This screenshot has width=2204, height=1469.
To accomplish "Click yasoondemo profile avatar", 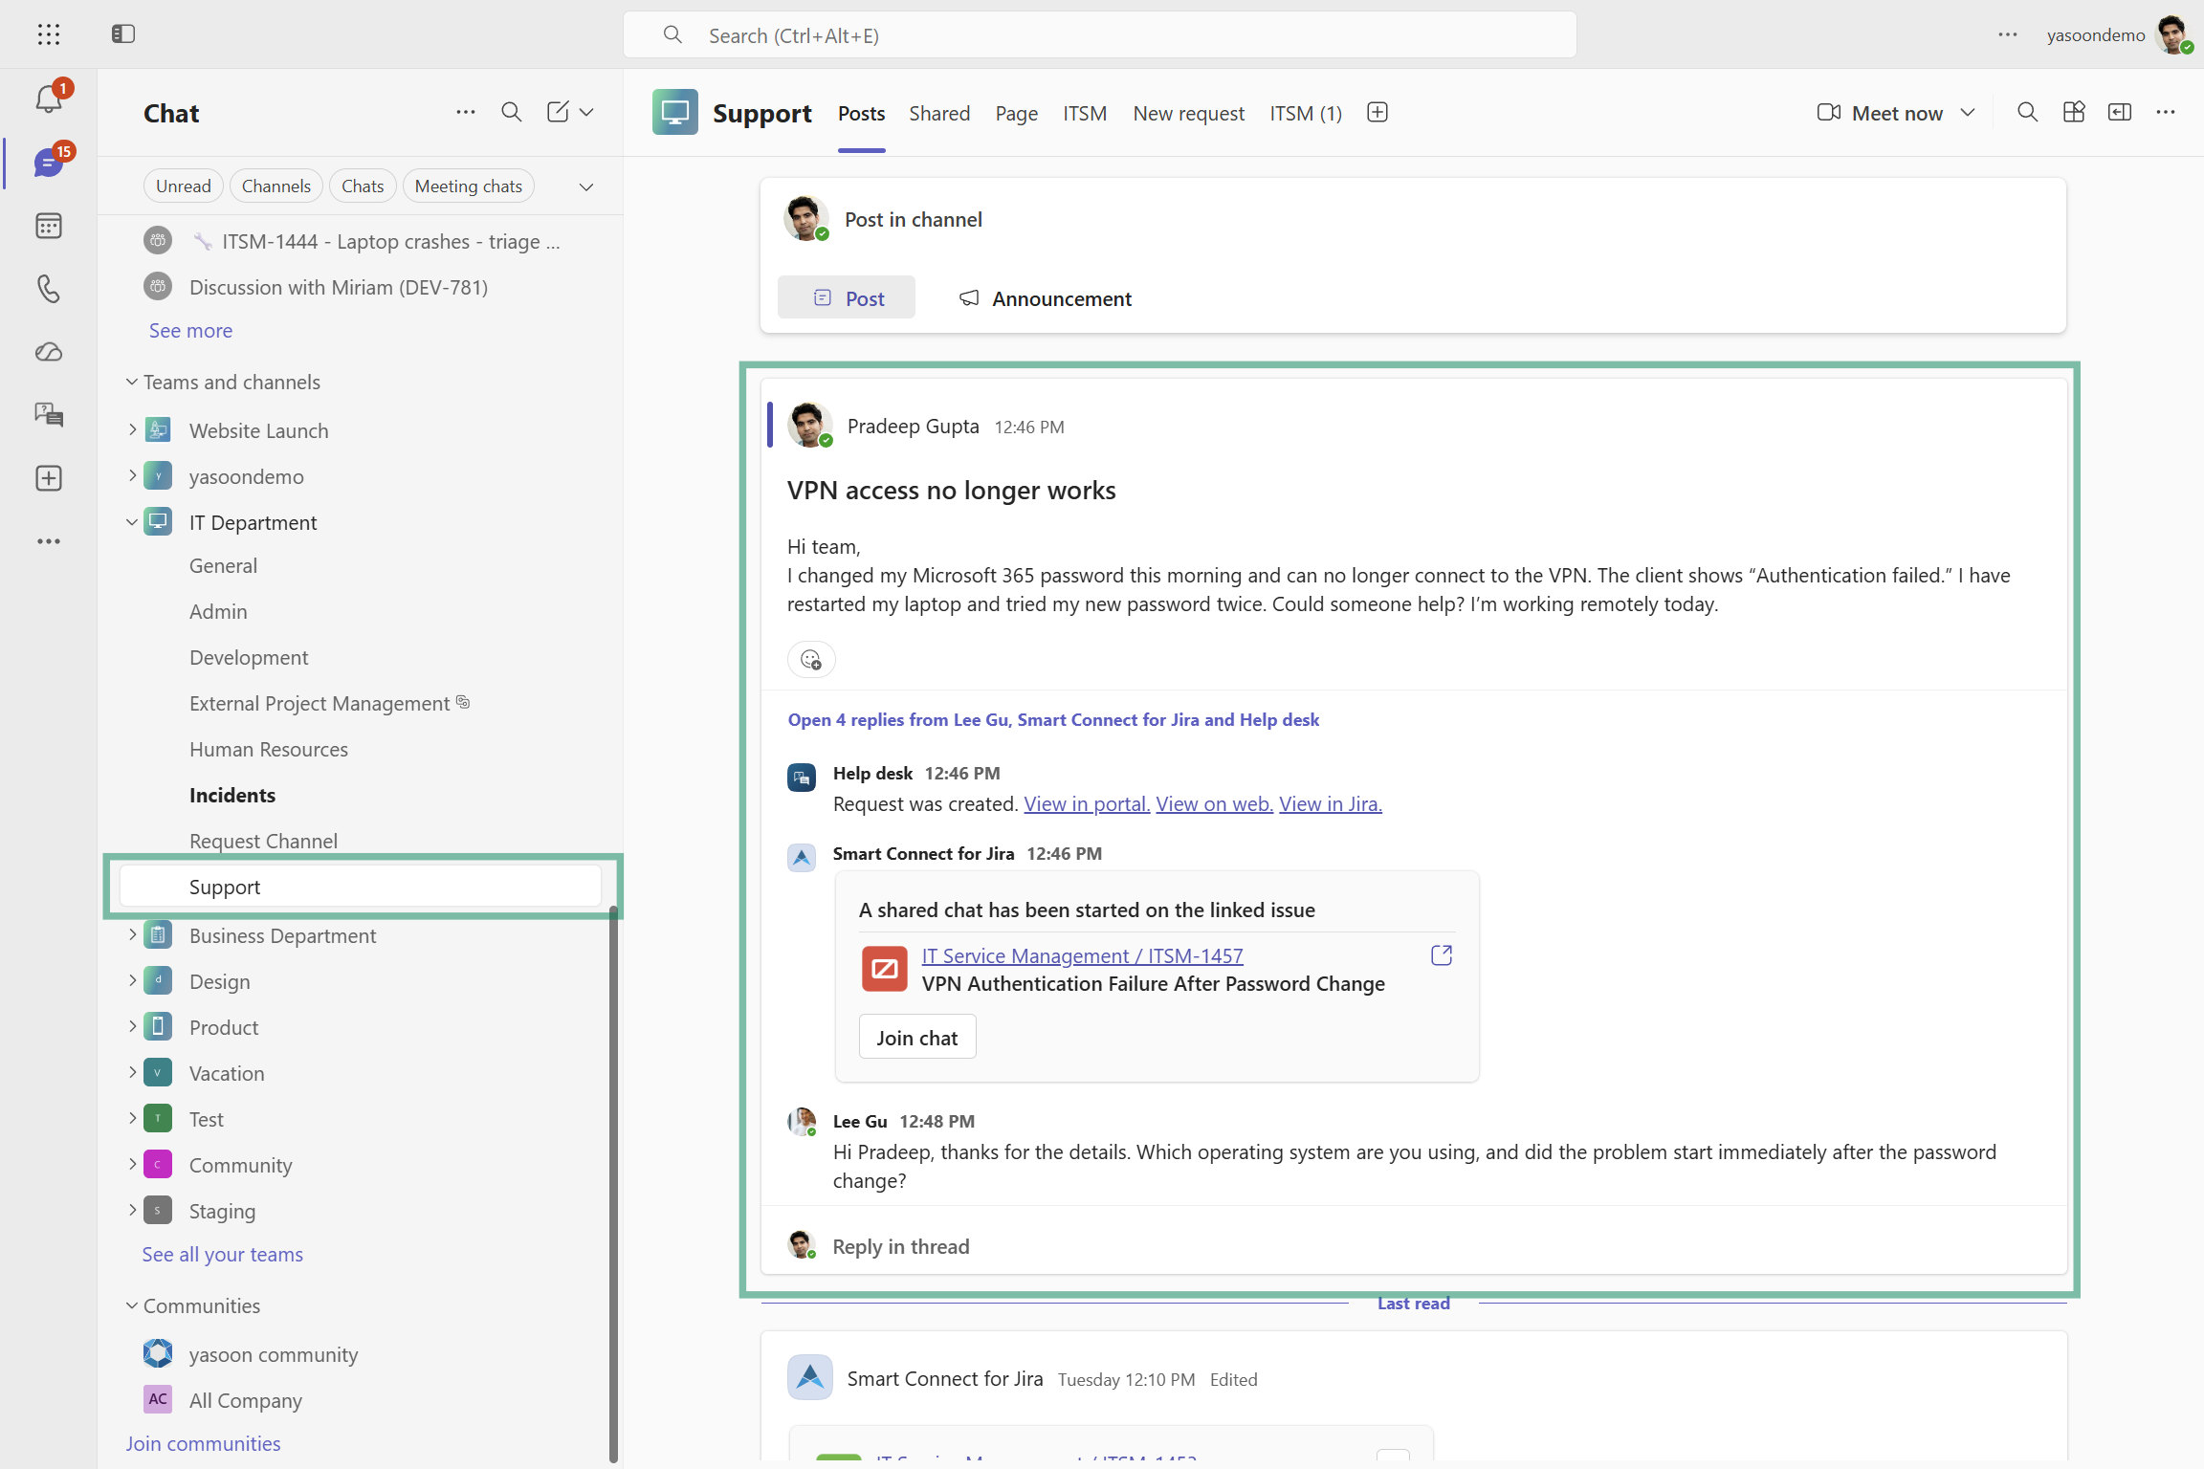I will (2173, 34).
